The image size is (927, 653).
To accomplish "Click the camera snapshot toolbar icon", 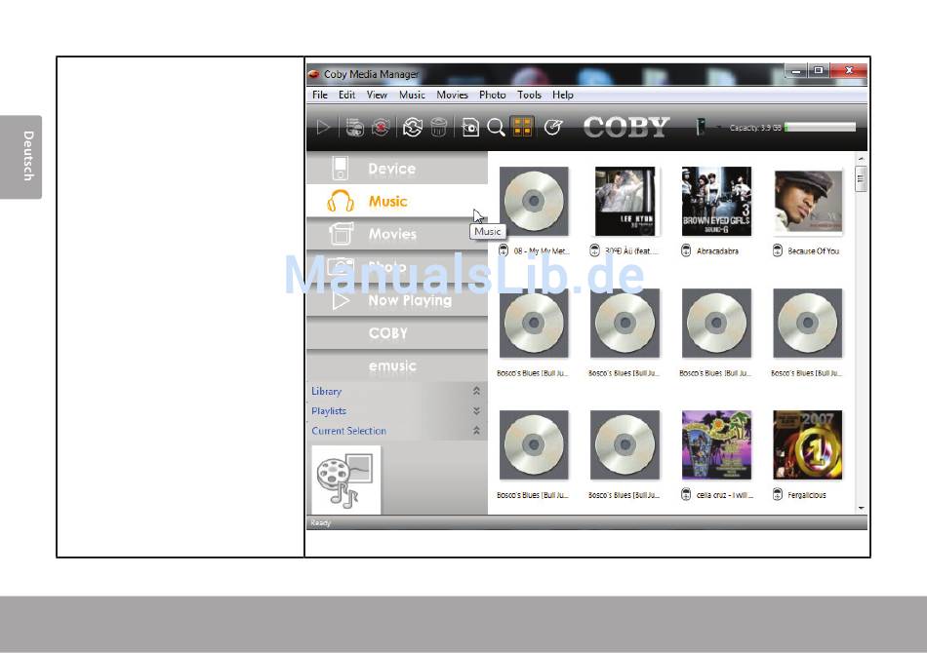I will [x=470, y=127].
